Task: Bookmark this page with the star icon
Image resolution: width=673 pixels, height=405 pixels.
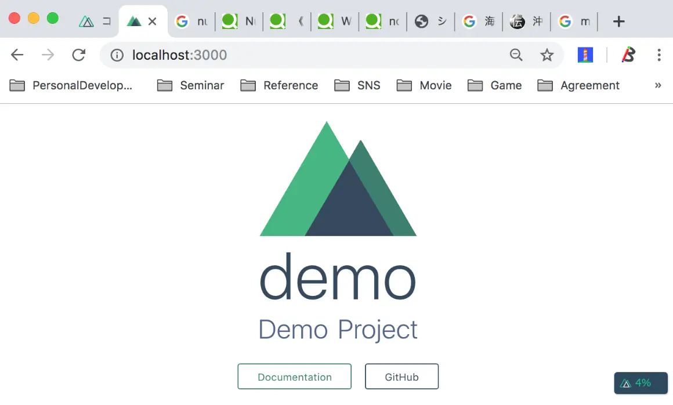Action: coord(547,55)
